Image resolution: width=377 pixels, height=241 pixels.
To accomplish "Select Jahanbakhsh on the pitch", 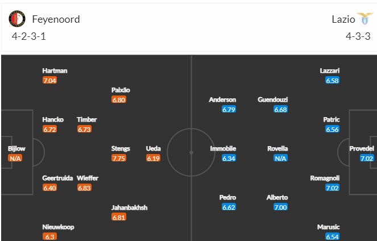I will click(x=129, y=207).
